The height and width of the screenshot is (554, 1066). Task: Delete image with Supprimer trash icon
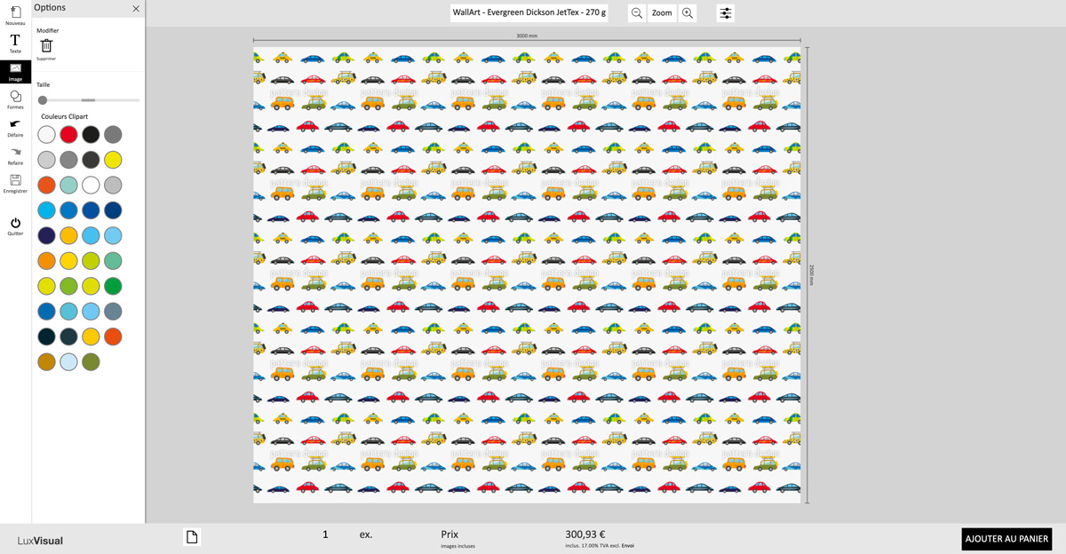click(x=46, y=45)
